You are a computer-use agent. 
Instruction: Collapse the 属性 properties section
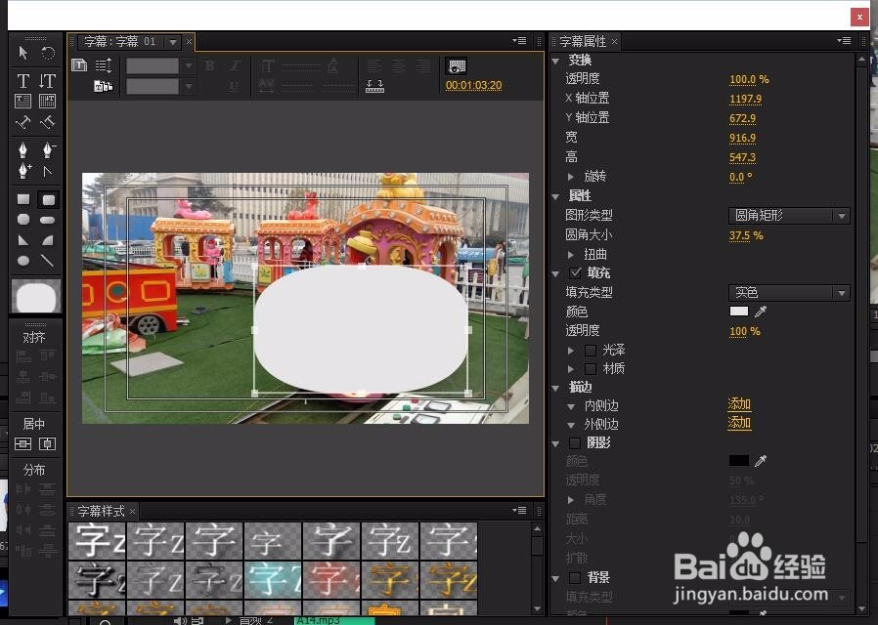pos(556,196)
